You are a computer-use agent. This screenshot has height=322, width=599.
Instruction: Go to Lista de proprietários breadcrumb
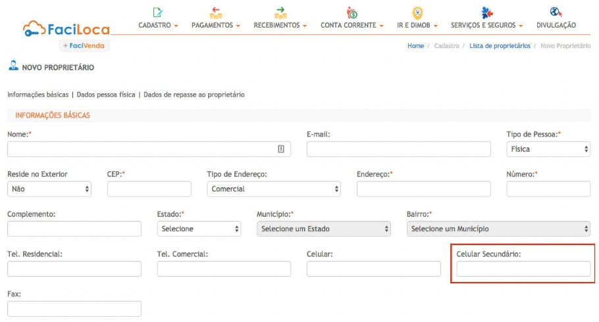pos(500,46)
